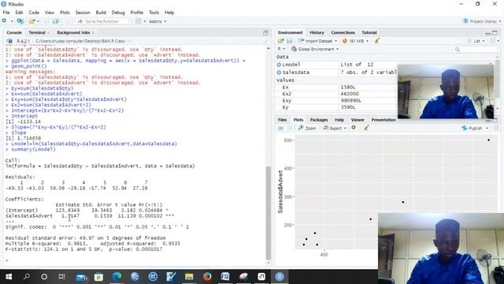Remove current plot with red X icon
The height and width of the screenshot is (284, 504).
click(354, 128)
